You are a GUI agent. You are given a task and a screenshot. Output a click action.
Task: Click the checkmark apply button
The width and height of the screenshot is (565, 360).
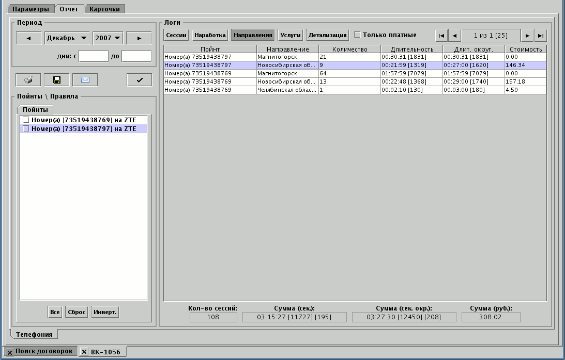click(139, 80)
